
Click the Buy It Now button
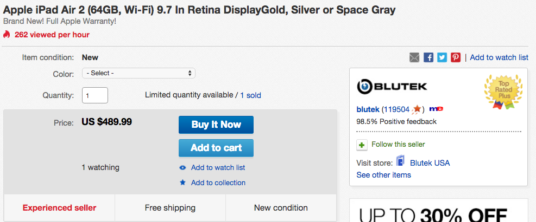216,125
